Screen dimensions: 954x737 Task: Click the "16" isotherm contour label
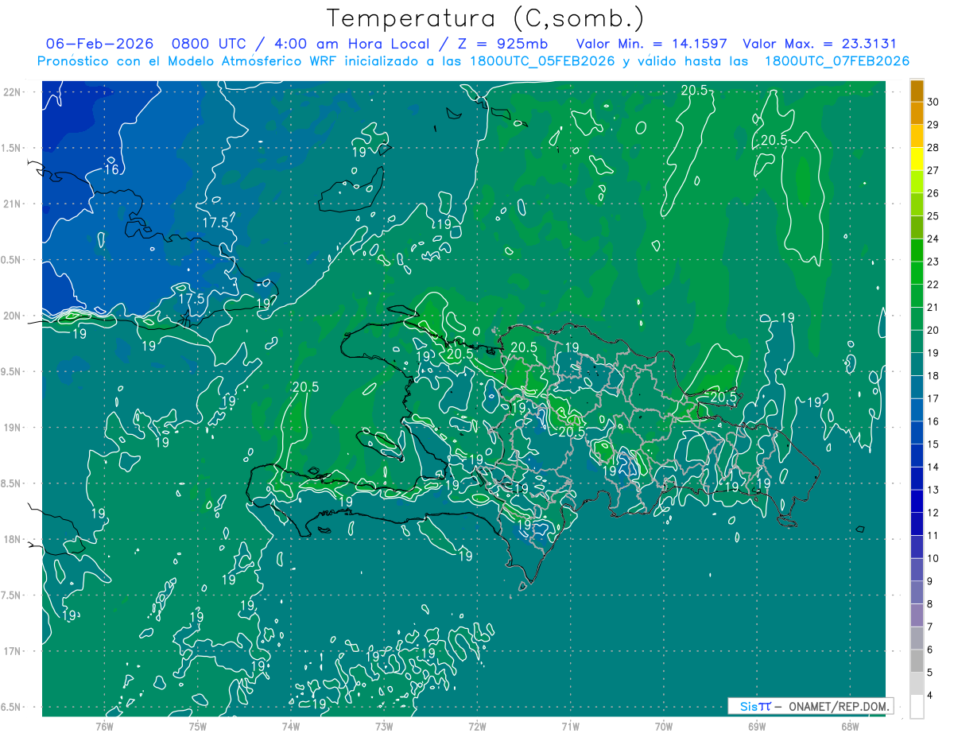[111, 169]
